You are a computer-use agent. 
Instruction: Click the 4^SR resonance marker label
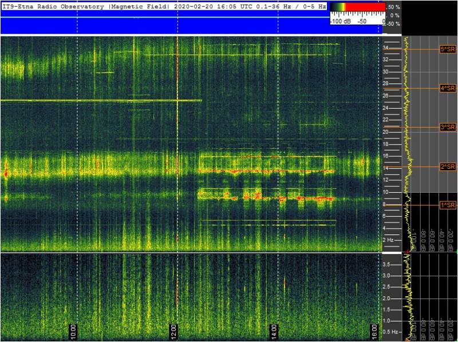(448, 88)
